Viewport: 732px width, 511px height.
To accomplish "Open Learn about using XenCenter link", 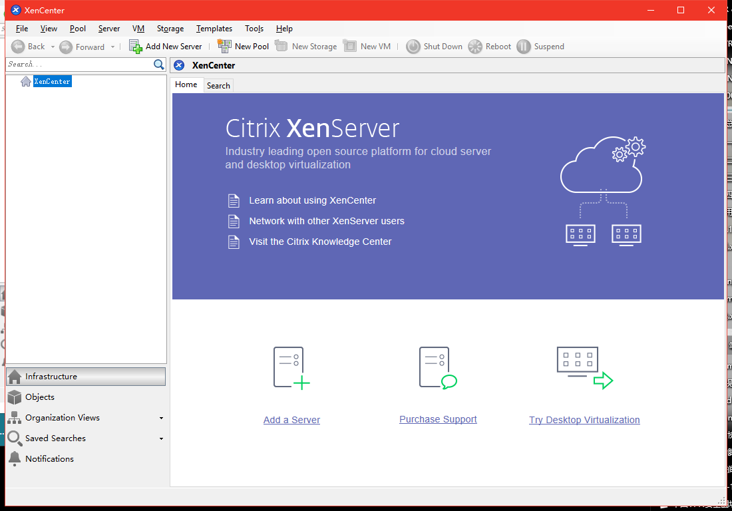I will (x=312, y=201).
